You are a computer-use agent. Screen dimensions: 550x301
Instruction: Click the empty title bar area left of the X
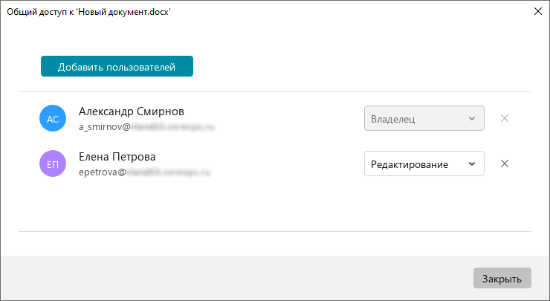(351, 12)
